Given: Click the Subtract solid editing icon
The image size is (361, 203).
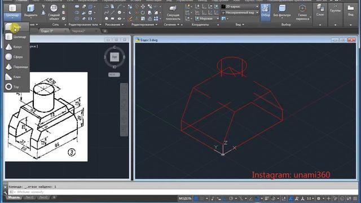Looking at the screenshot, I should pos(77,12).
